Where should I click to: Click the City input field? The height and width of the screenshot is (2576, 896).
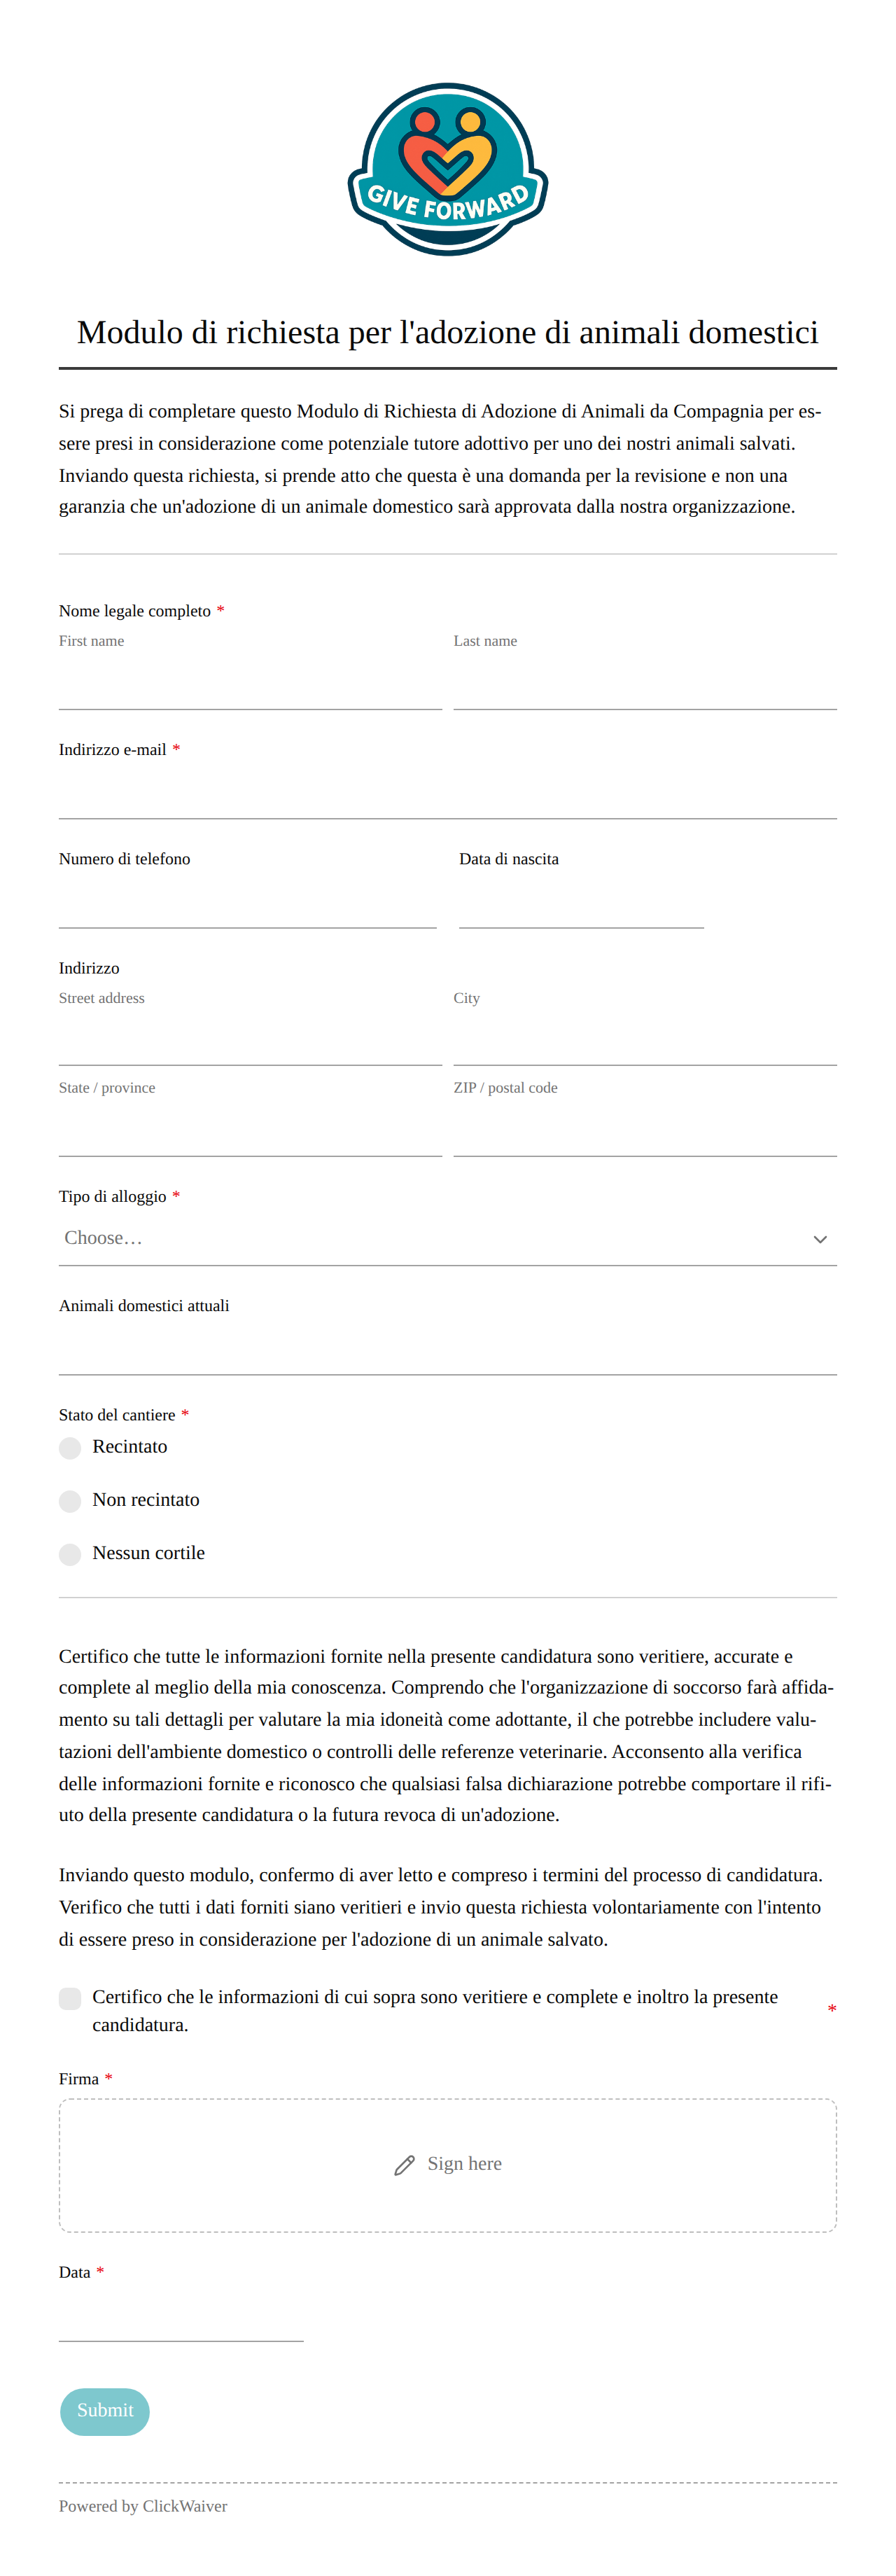(645, 1040)
